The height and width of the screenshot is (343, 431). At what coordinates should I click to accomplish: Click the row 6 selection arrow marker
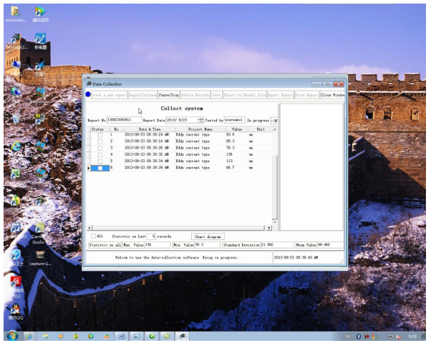[89, 168]
